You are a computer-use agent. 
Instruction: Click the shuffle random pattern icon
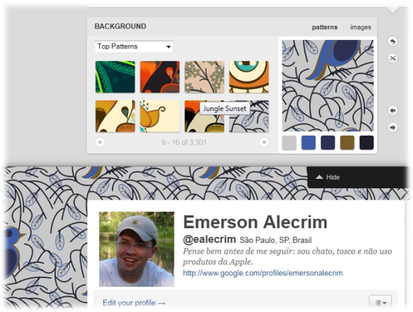point(392,58)
